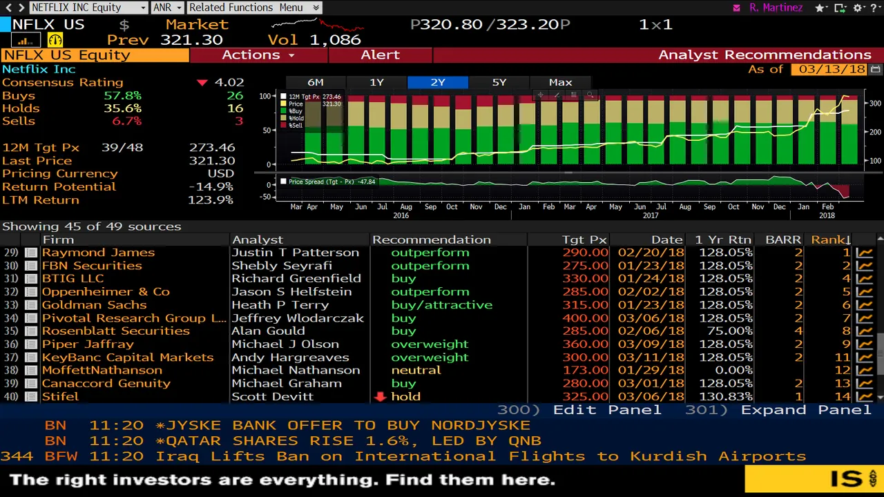The width and height of the screenshot is (884, 497).
Task: Click the Alert button
Action: pyautogui.click(x=381, y=55)
